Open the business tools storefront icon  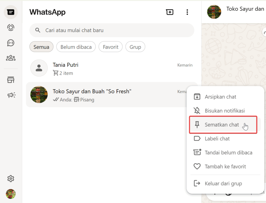[11, 80]
